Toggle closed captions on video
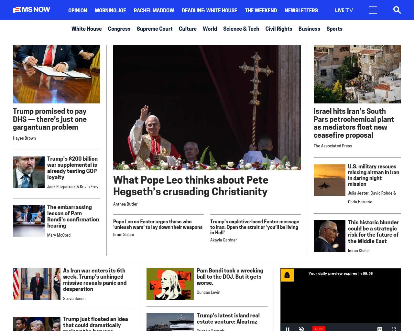The width and height of the screenshot is (414, 331). 380,329
